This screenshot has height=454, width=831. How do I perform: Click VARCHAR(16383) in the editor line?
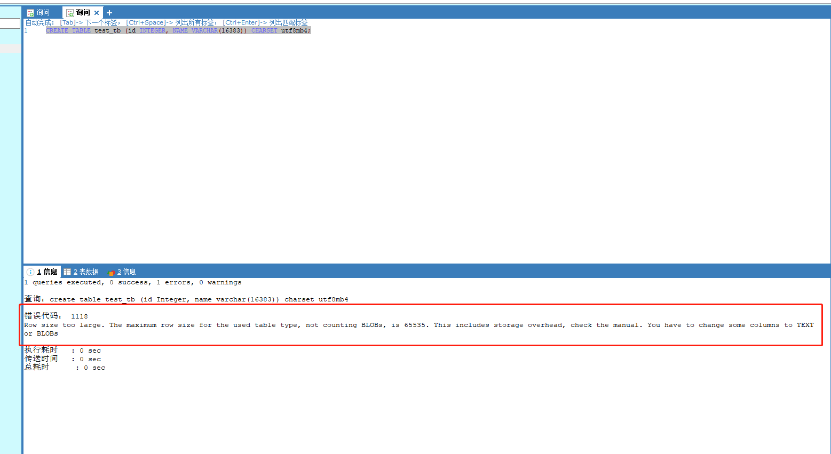[x=219, y=31]
